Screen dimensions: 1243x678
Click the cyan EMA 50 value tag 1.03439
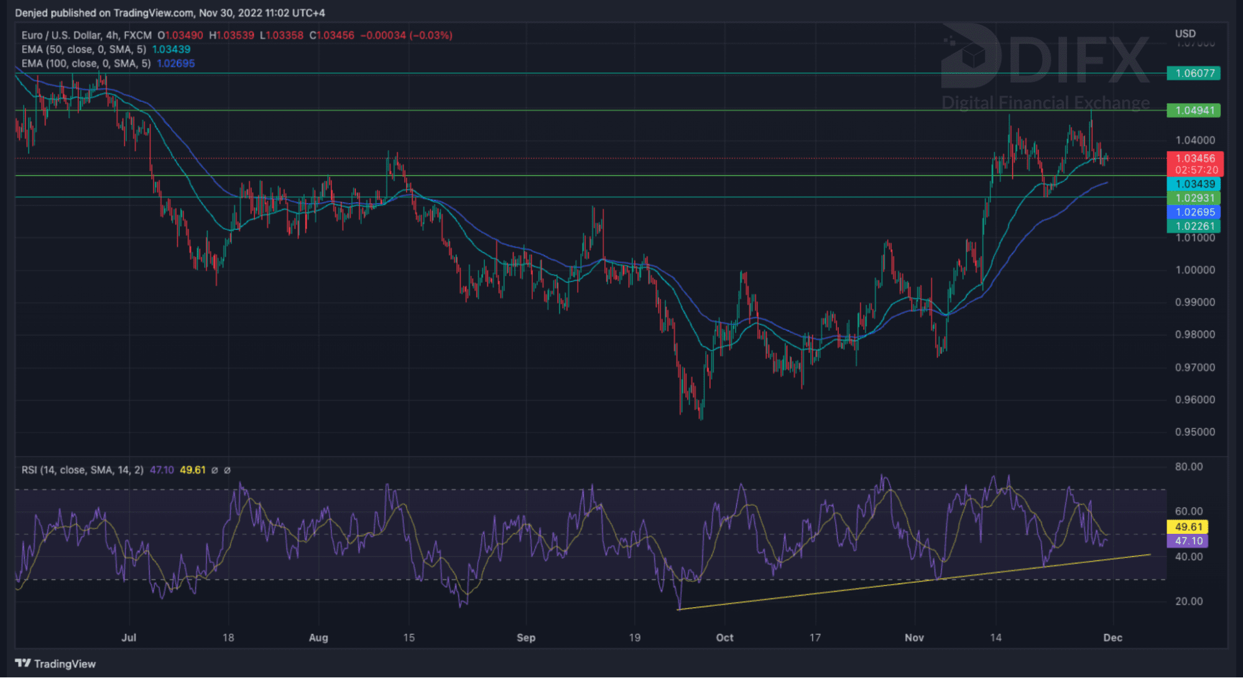(1194, 184)
